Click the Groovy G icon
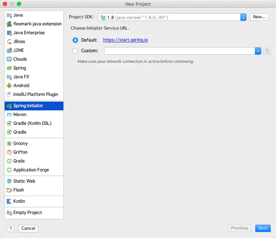 (9, 144)
